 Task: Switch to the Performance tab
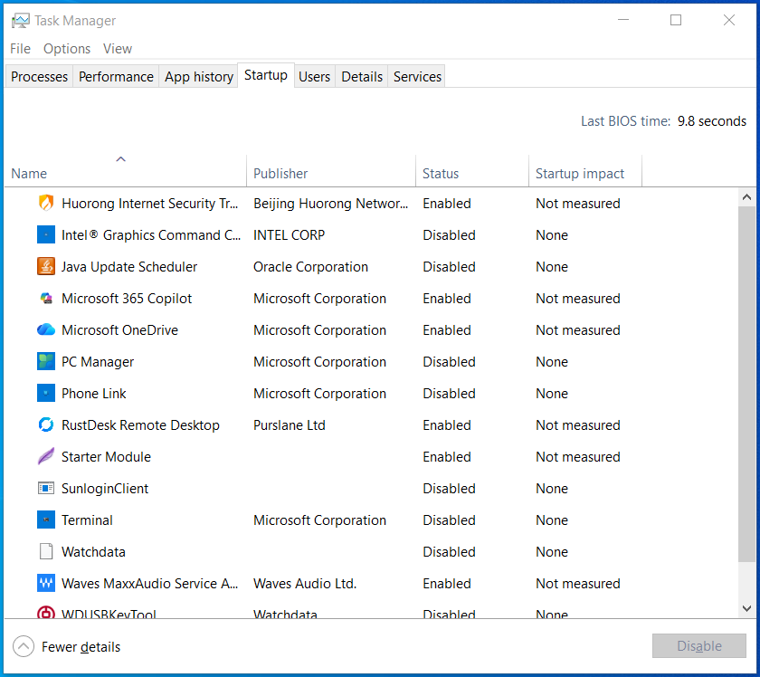click(x=116, y=77)
